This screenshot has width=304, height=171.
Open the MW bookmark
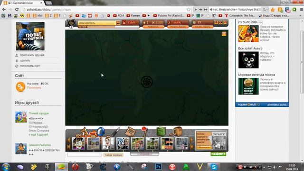pos(38,16)
